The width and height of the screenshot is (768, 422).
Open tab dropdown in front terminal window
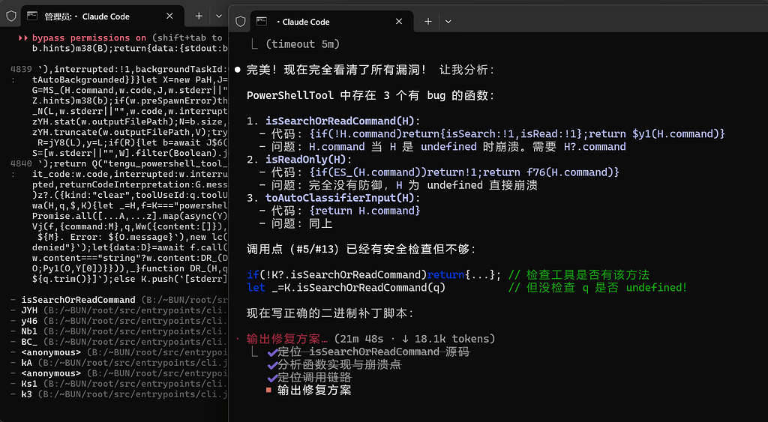[448, 22]
